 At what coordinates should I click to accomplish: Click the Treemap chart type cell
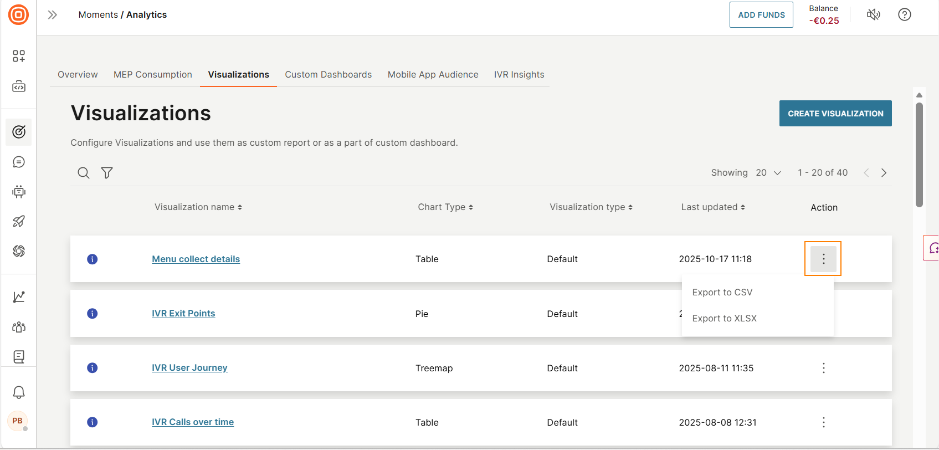coord(434,368)
